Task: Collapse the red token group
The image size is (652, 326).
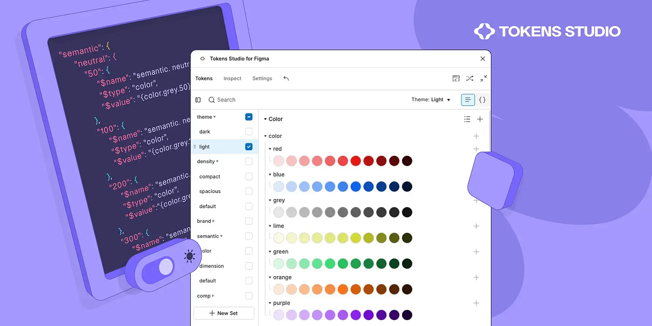Action: pyautogui.click(x=270, y=149)
